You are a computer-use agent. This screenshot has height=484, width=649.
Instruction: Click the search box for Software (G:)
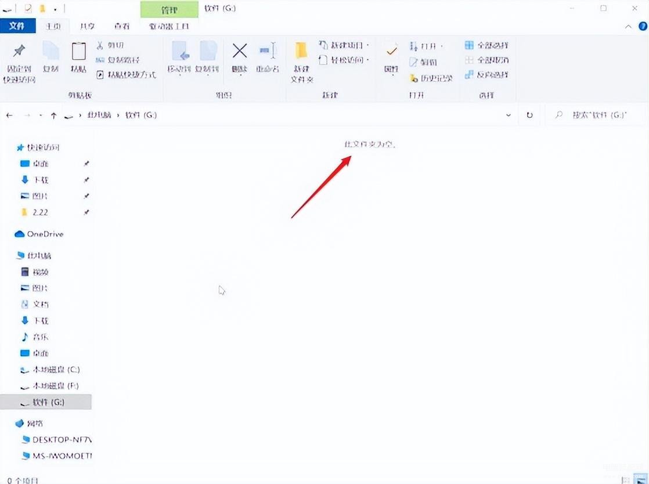[x=596, y=115]
